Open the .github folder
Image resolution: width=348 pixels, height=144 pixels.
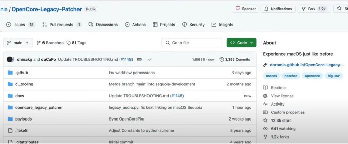click(x=21, y=73)
